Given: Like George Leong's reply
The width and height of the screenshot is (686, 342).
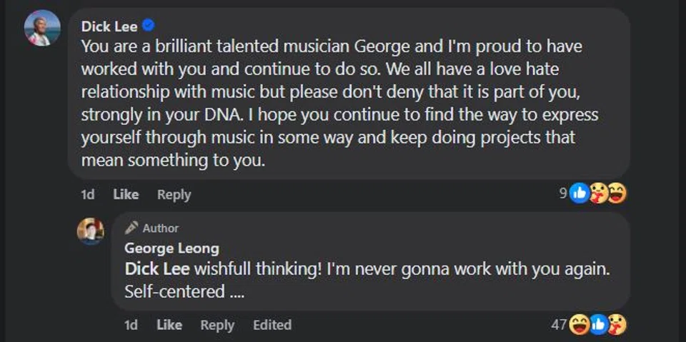Looking at the screenshot, I should (169, 325).
